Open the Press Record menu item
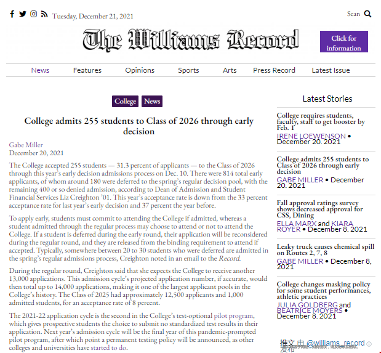The width and height of the screenshot is (381, 353). coord(274,70)
